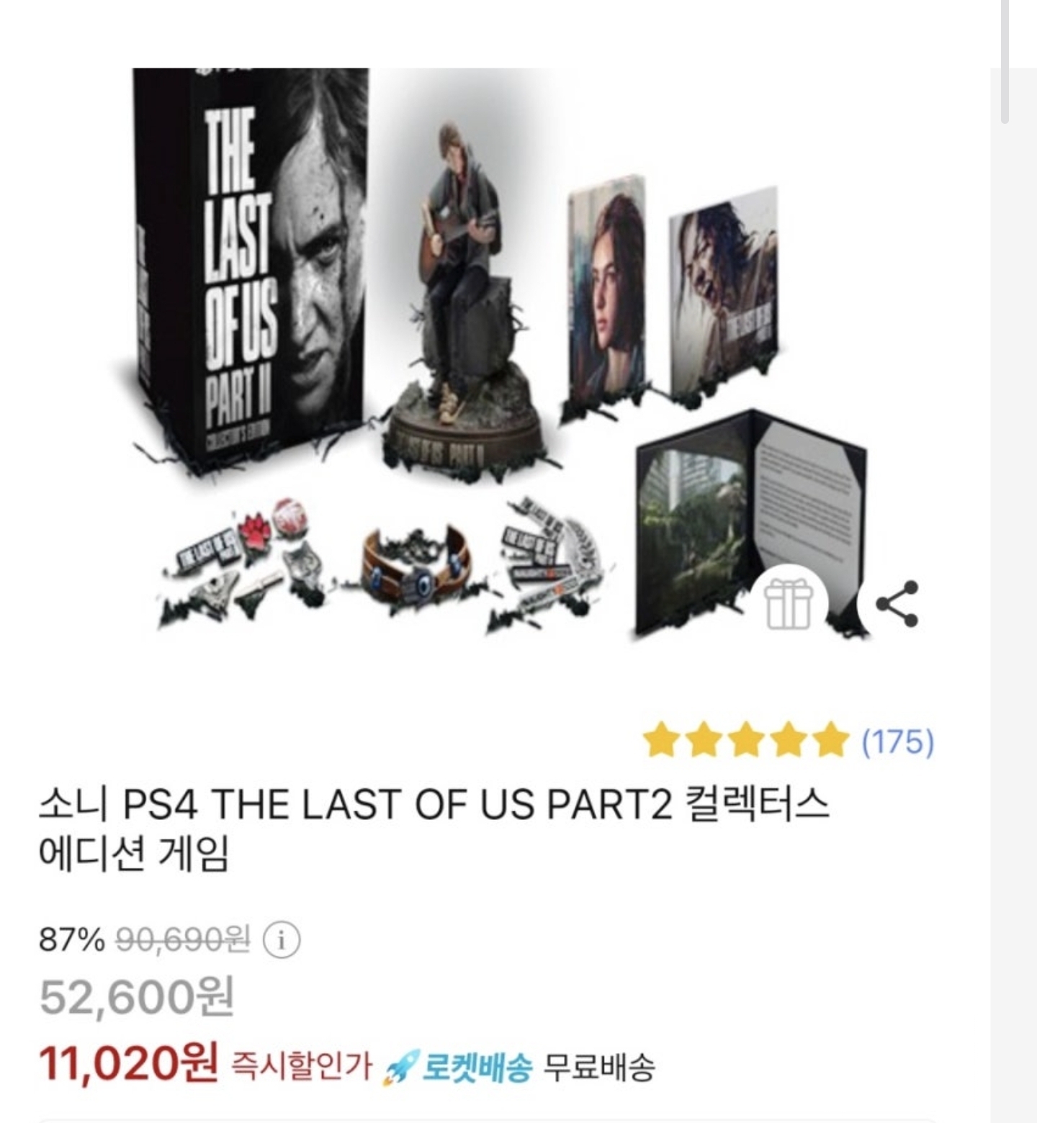
Task: Open the price info circle icon
Action: 281,939
